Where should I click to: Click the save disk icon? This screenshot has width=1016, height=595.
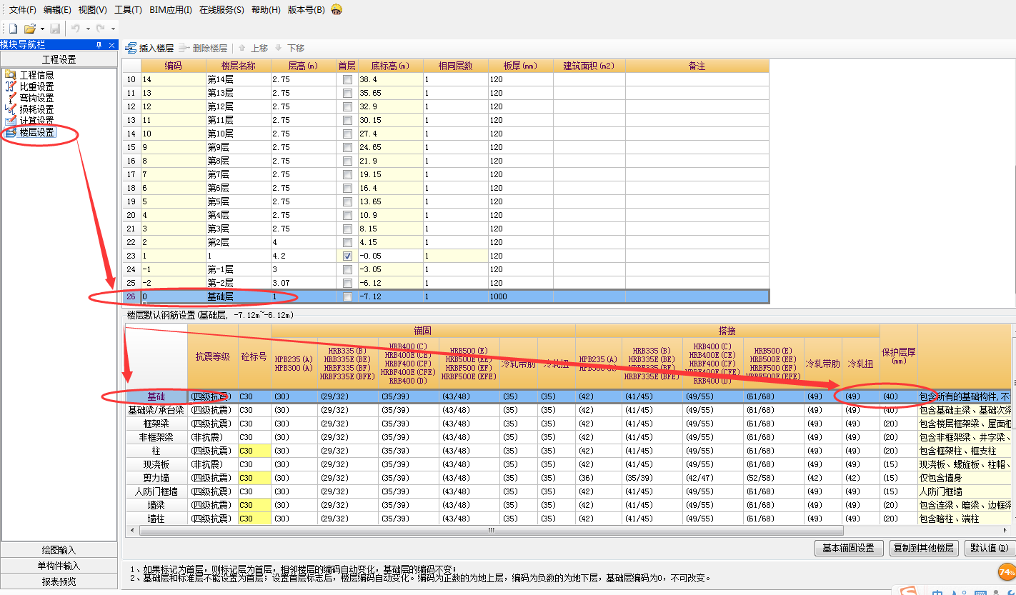[55, 29]
